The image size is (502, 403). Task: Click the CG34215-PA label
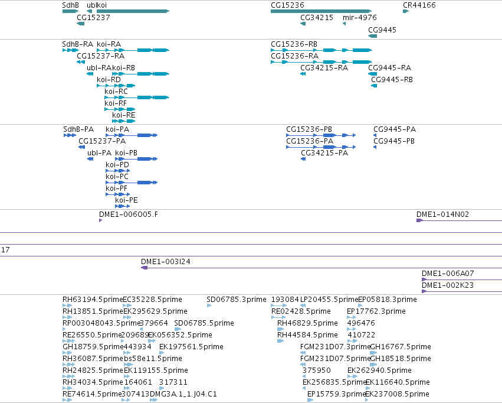324,153
